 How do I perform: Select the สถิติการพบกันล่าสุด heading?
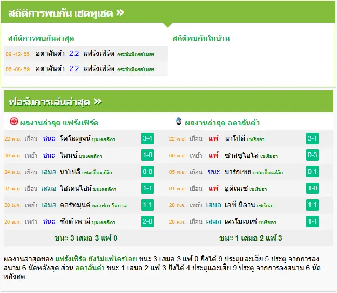coord(41,39)
